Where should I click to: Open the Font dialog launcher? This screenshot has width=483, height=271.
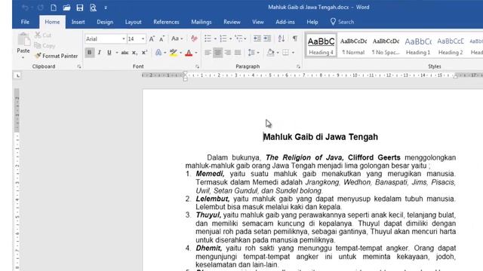pyautogui.click(x=198, y=66)
